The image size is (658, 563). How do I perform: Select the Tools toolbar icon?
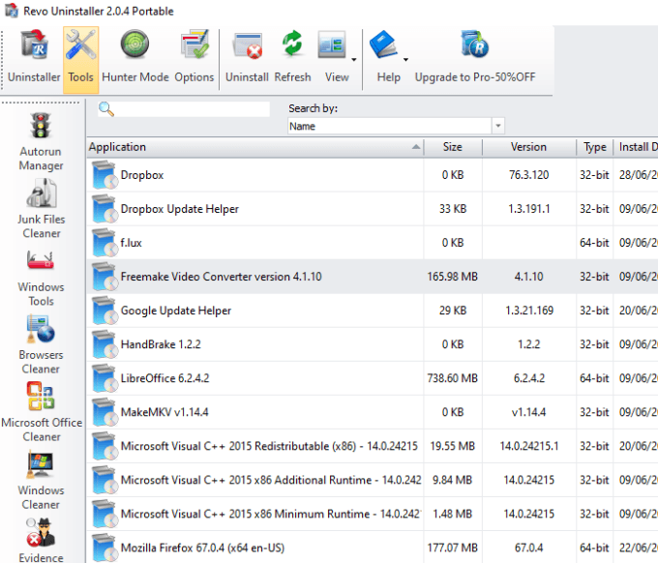point(80,57)
